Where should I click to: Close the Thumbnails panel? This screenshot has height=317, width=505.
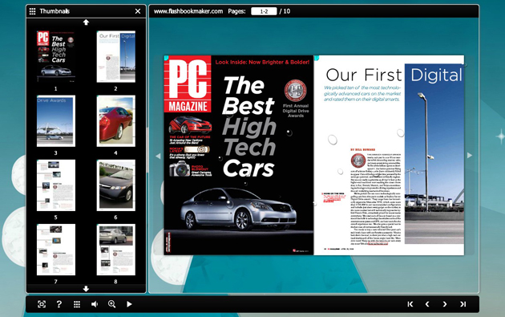tap(138, 11)
